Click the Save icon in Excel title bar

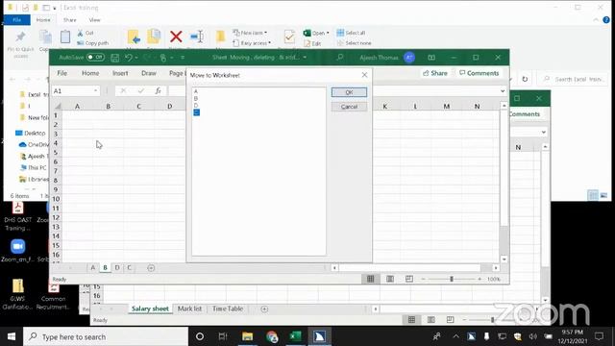coord(114,58)
